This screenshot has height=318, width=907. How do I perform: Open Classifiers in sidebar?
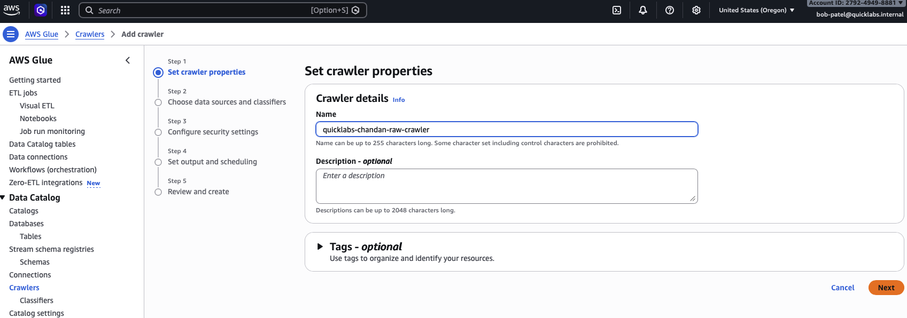36,300
